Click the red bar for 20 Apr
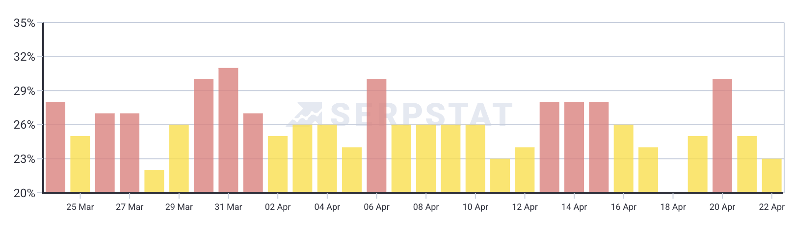This screenshot has height=227, width=794. (722, 136)
